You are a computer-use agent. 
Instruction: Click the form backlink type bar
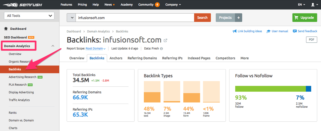[192, 92]
